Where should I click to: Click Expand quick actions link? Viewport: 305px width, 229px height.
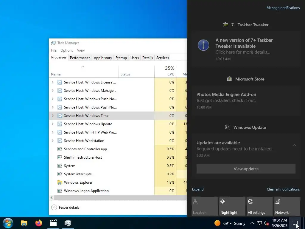pyautogui.click(x=198, y=189)
